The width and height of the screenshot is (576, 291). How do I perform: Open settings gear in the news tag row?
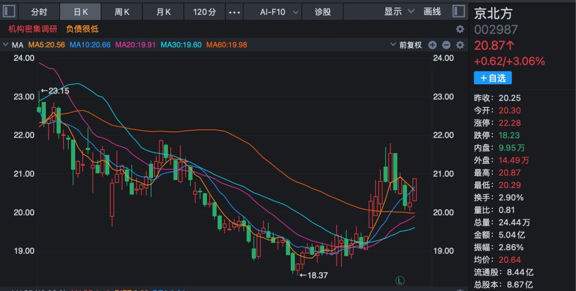[x=460, y=29]
